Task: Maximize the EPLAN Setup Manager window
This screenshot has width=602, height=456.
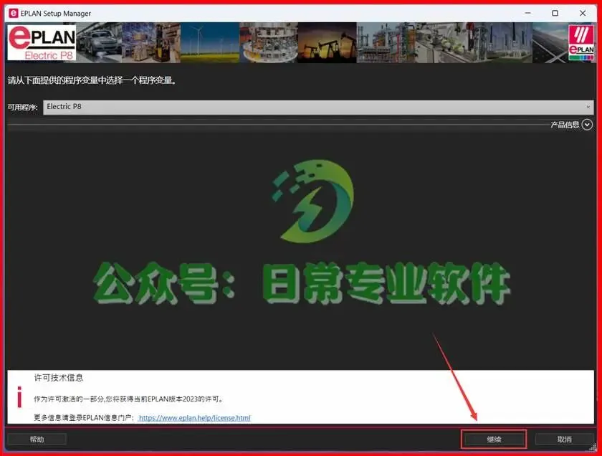Action: click(555, 13)
